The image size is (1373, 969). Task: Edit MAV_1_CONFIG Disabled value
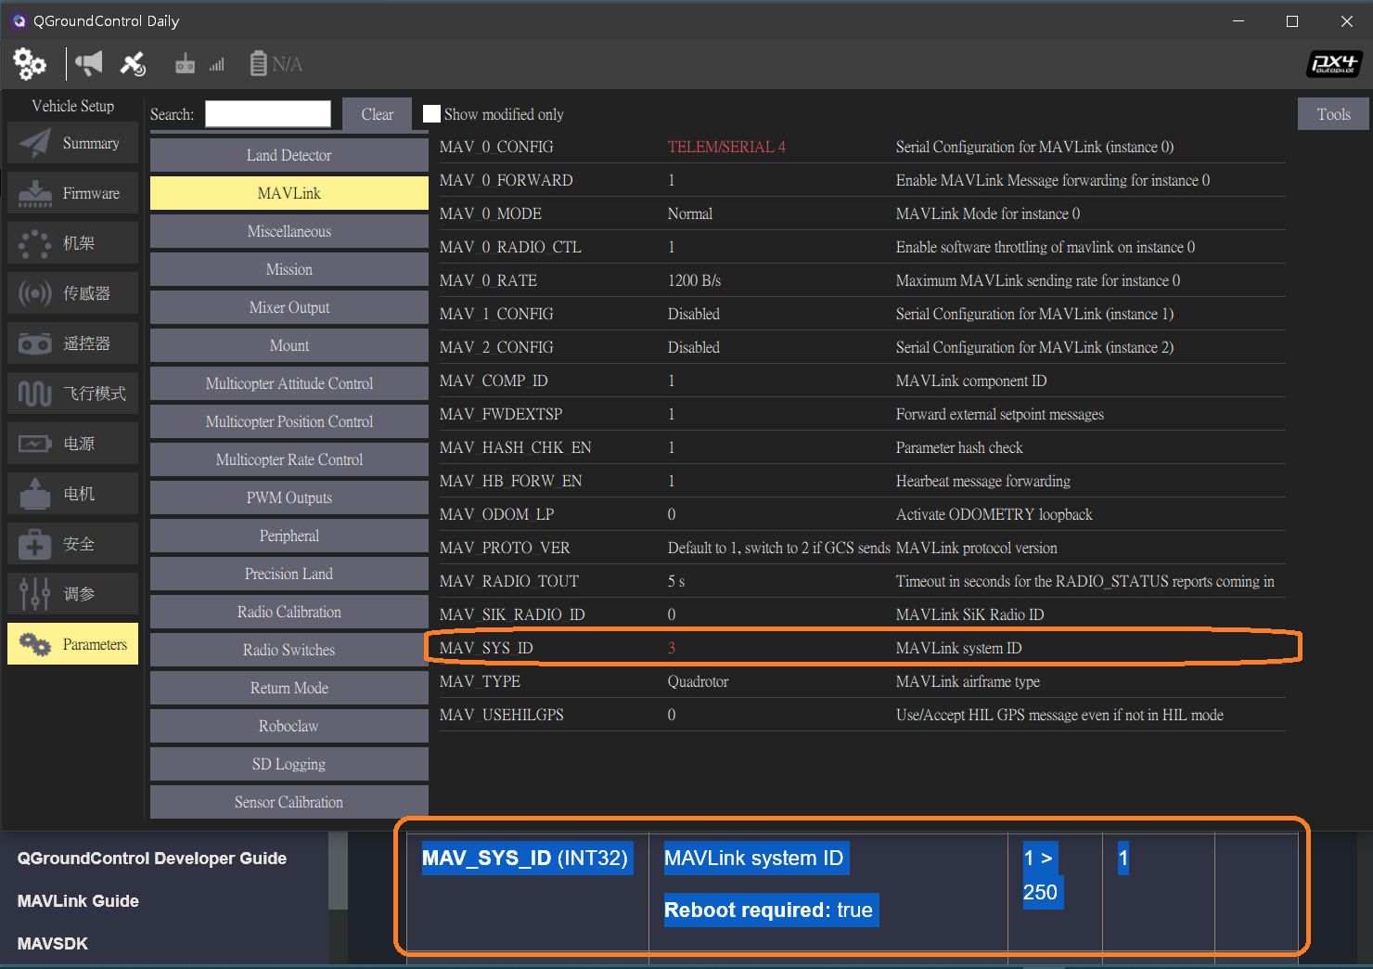694,314
